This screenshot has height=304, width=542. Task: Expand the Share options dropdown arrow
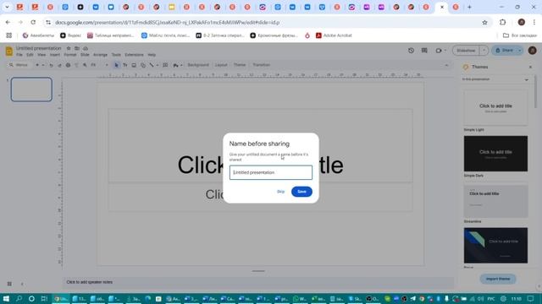[x=519, y=51]
